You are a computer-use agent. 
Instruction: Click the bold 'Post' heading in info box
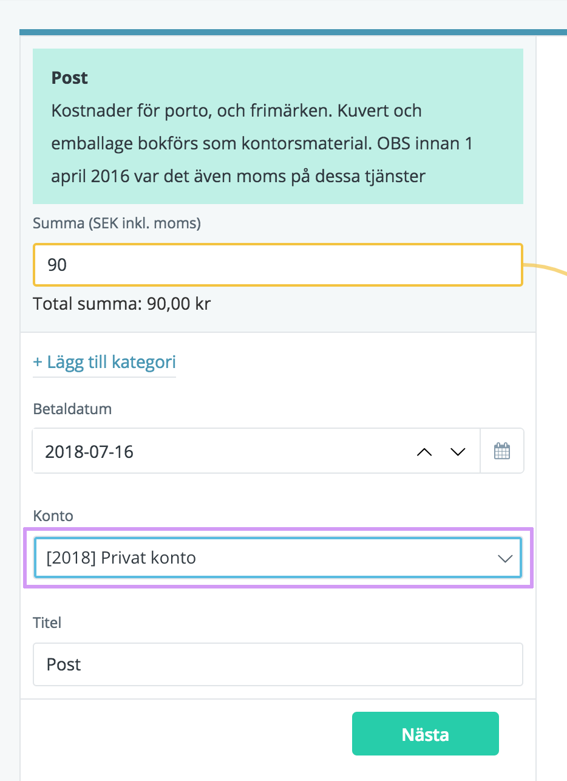pyautogui.click(x=70, y=78)
